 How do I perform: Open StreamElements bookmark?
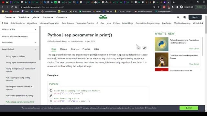[49, 11]
